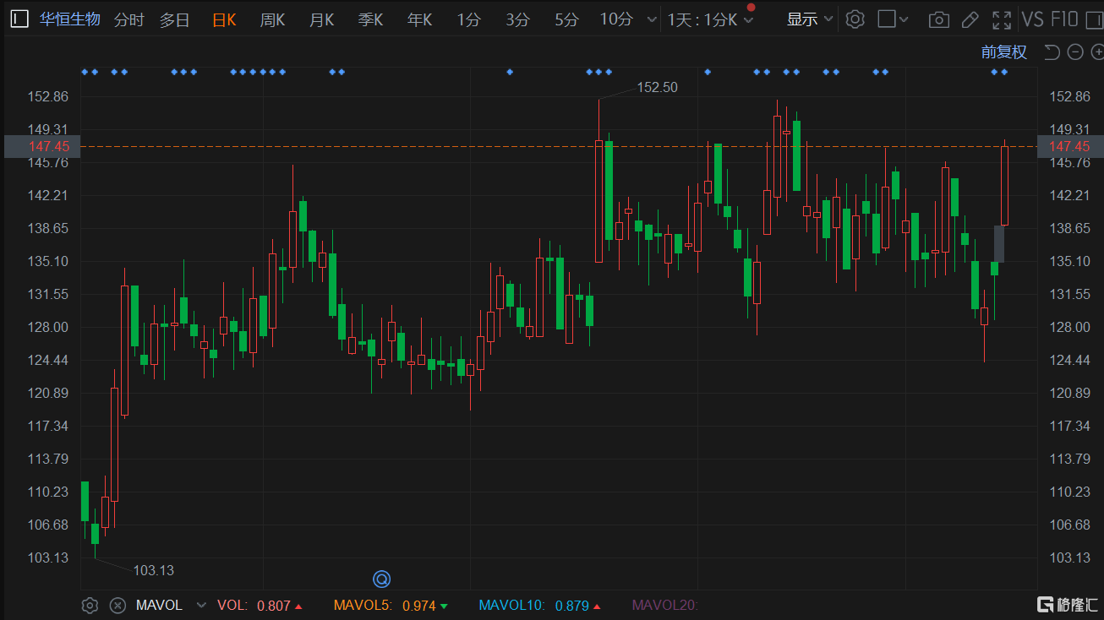Enter fullscreen chart mode

pyautogui.click(x=1002, y=19)
